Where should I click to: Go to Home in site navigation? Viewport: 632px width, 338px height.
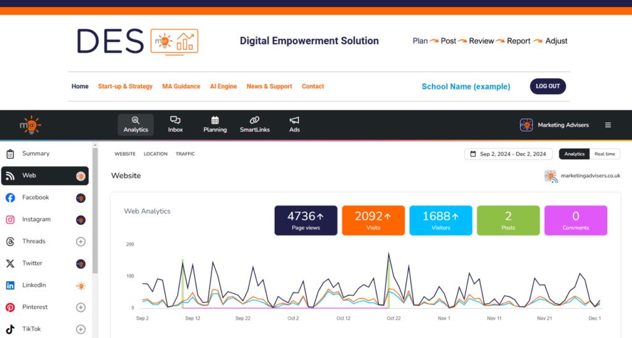[x=80, y=86]
